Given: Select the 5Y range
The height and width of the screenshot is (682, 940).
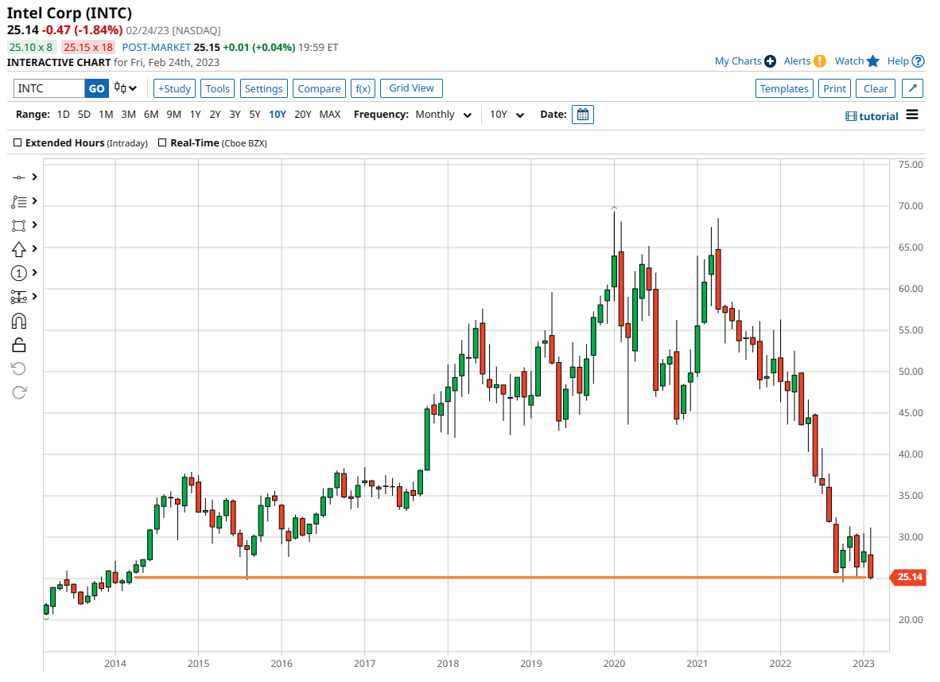Looking at the screenshot, I should coord(254,115).
